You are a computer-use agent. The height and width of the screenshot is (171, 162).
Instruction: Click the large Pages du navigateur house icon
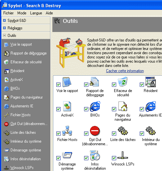123,106
